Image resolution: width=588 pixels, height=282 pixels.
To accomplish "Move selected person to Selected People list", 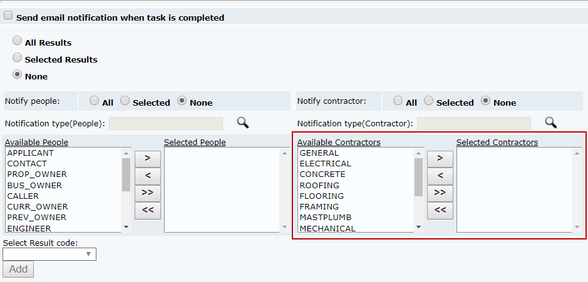I will (x=148, y=158).
